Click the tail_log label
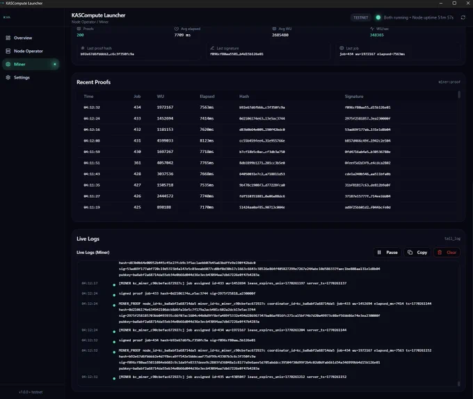 coord(452,239)
